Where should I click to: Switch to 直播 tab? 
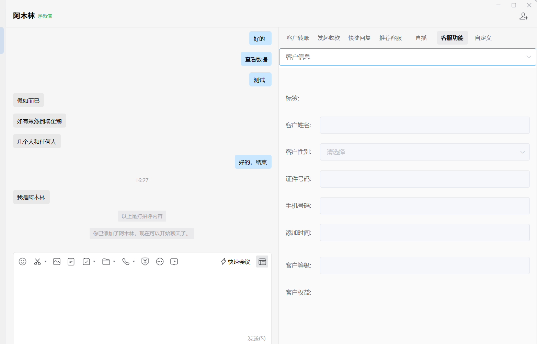point(421,38)
